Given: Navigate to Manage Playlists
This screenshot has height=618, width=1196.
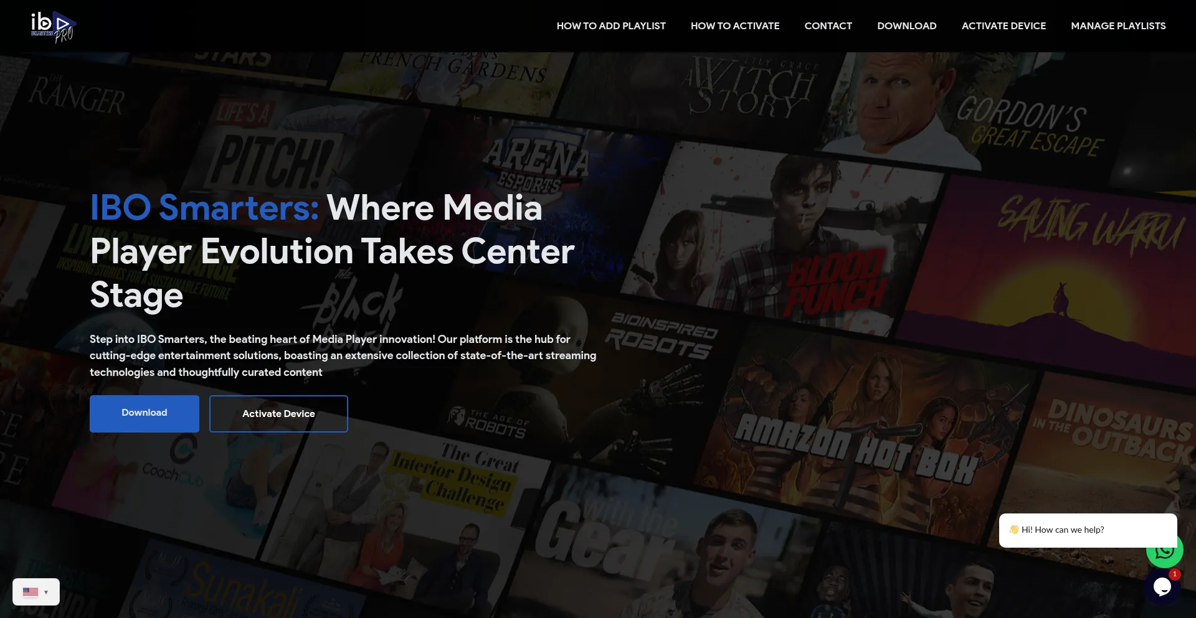Looking at the screenshot, I should click(1118, 26).
